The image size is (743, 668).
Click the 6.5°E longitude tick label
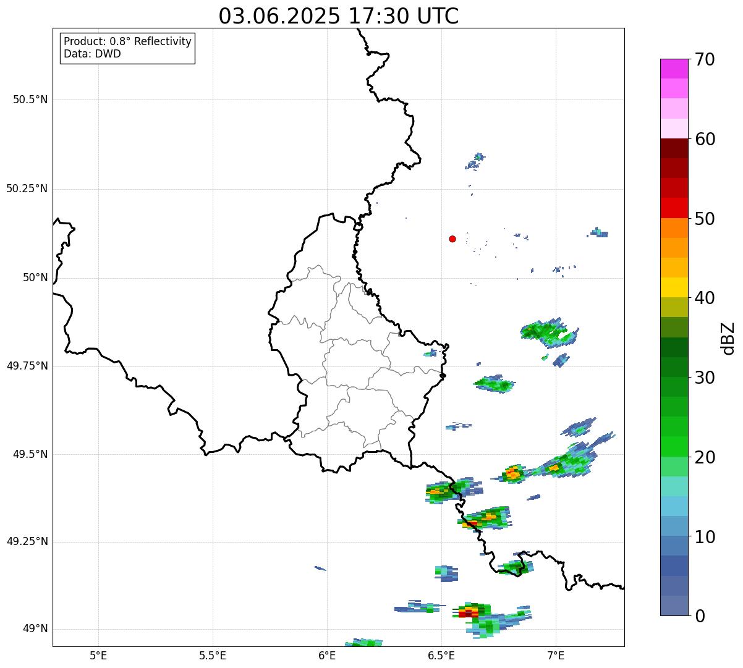click(441, 656)
